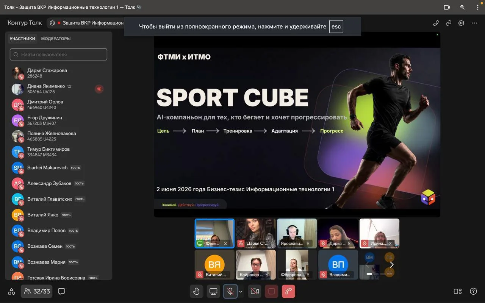
Task: Select the Дарья Ст... video tile
Action: (256, 233)
